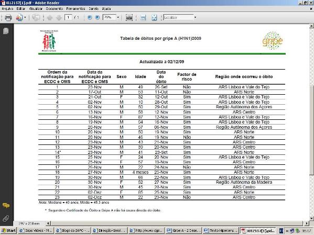Click 'Região Autónoma da Madeira' cell

[244, 182]
